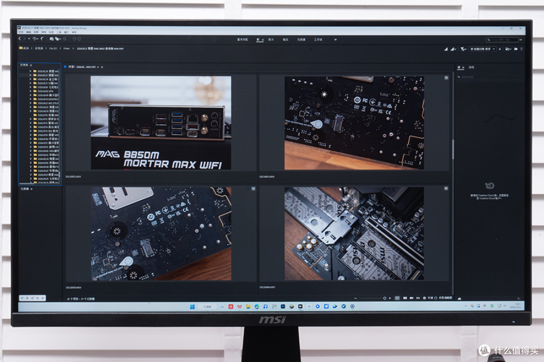544x362 pixels.
Task: Open the navigation history dropdown arrow
Action: [x=29, y=39]
